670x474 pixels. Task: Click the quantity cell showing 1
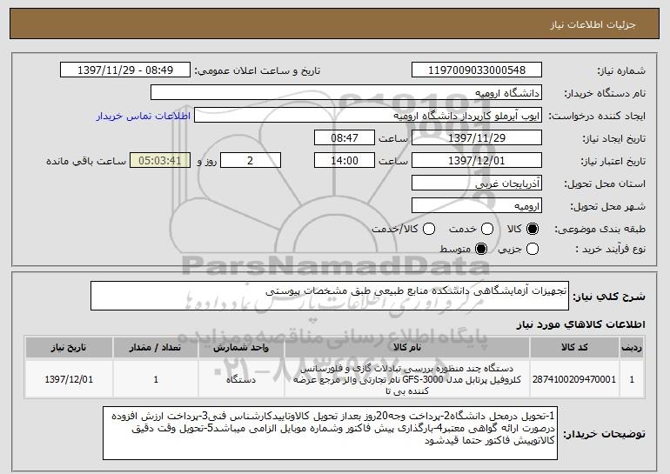coord(156,379)
